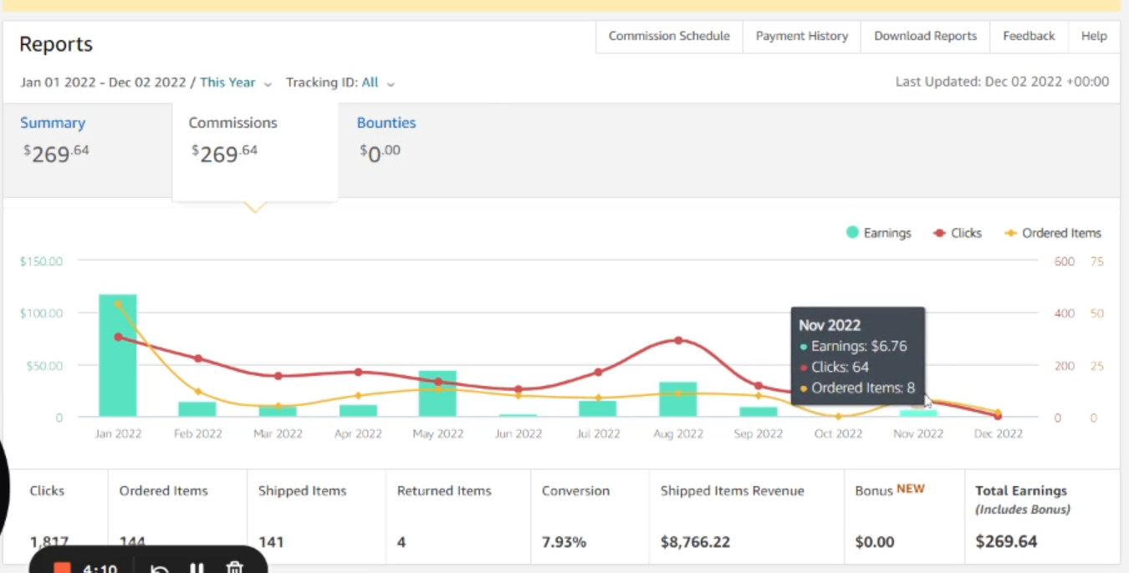Select the Jul 2022 earnings bar

pyautogui.click(x=598, y=408)
